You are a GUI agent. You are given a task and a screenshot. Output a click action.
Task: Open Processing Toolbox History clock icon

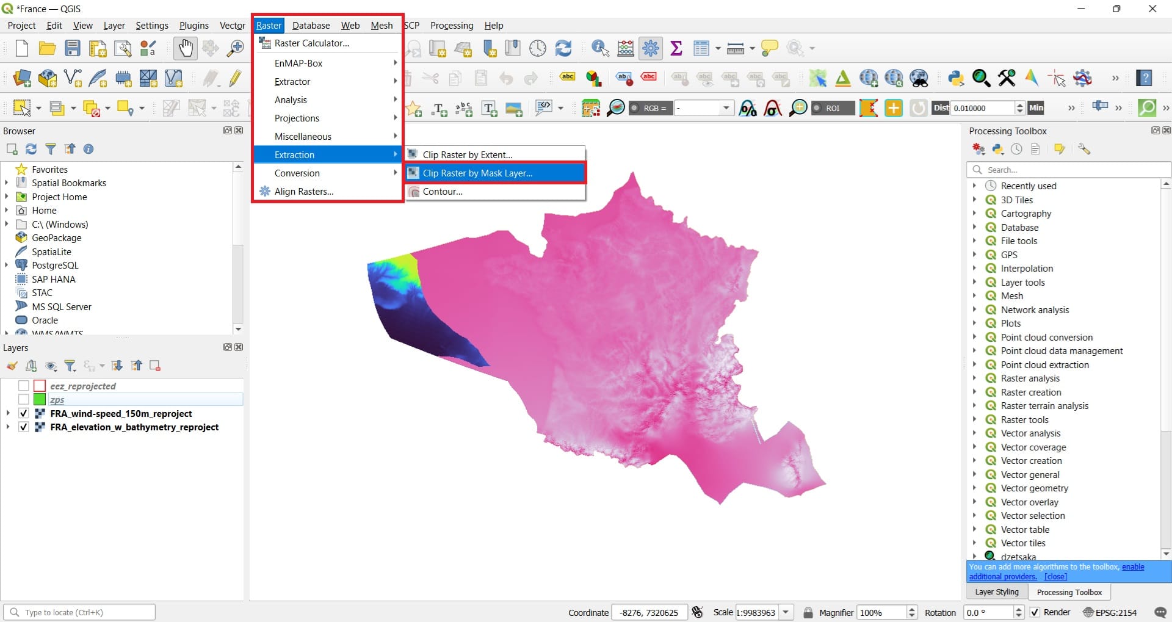pyautogui.click(x=1016, y=149)
